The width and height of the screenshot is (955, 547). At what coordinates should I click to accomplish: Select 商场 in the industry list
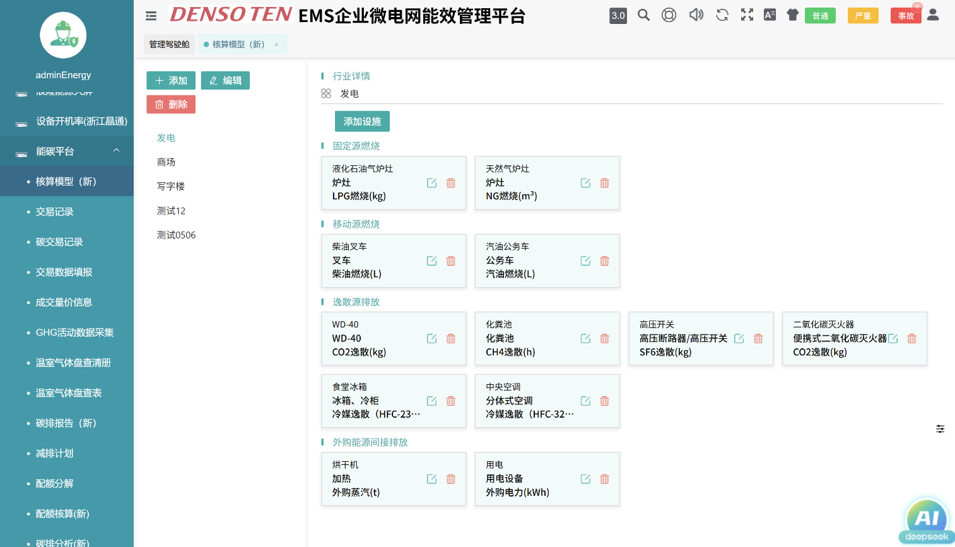point(166,162)
